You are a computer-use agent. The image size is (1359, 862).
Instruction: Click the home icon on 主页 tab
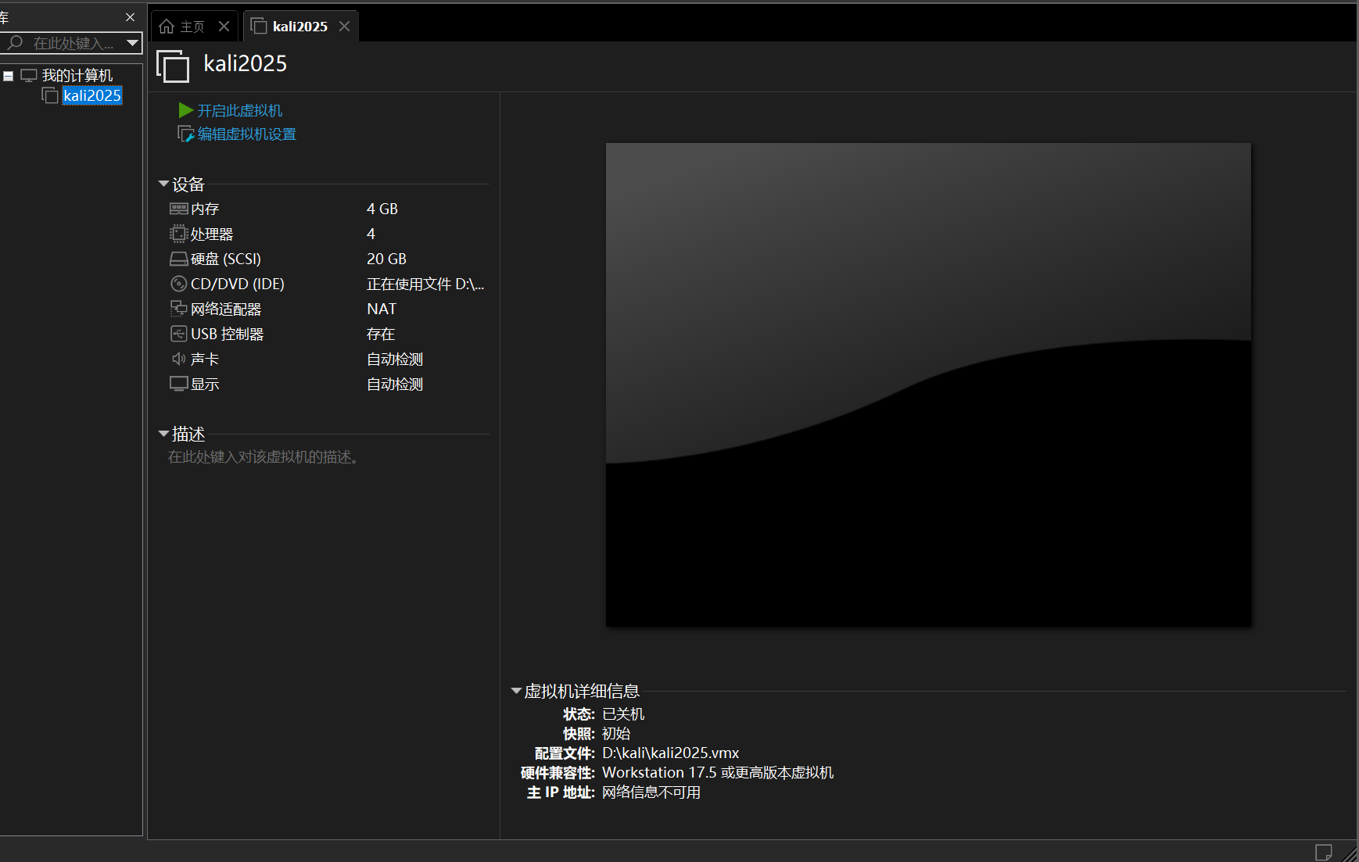pos(167,27)
